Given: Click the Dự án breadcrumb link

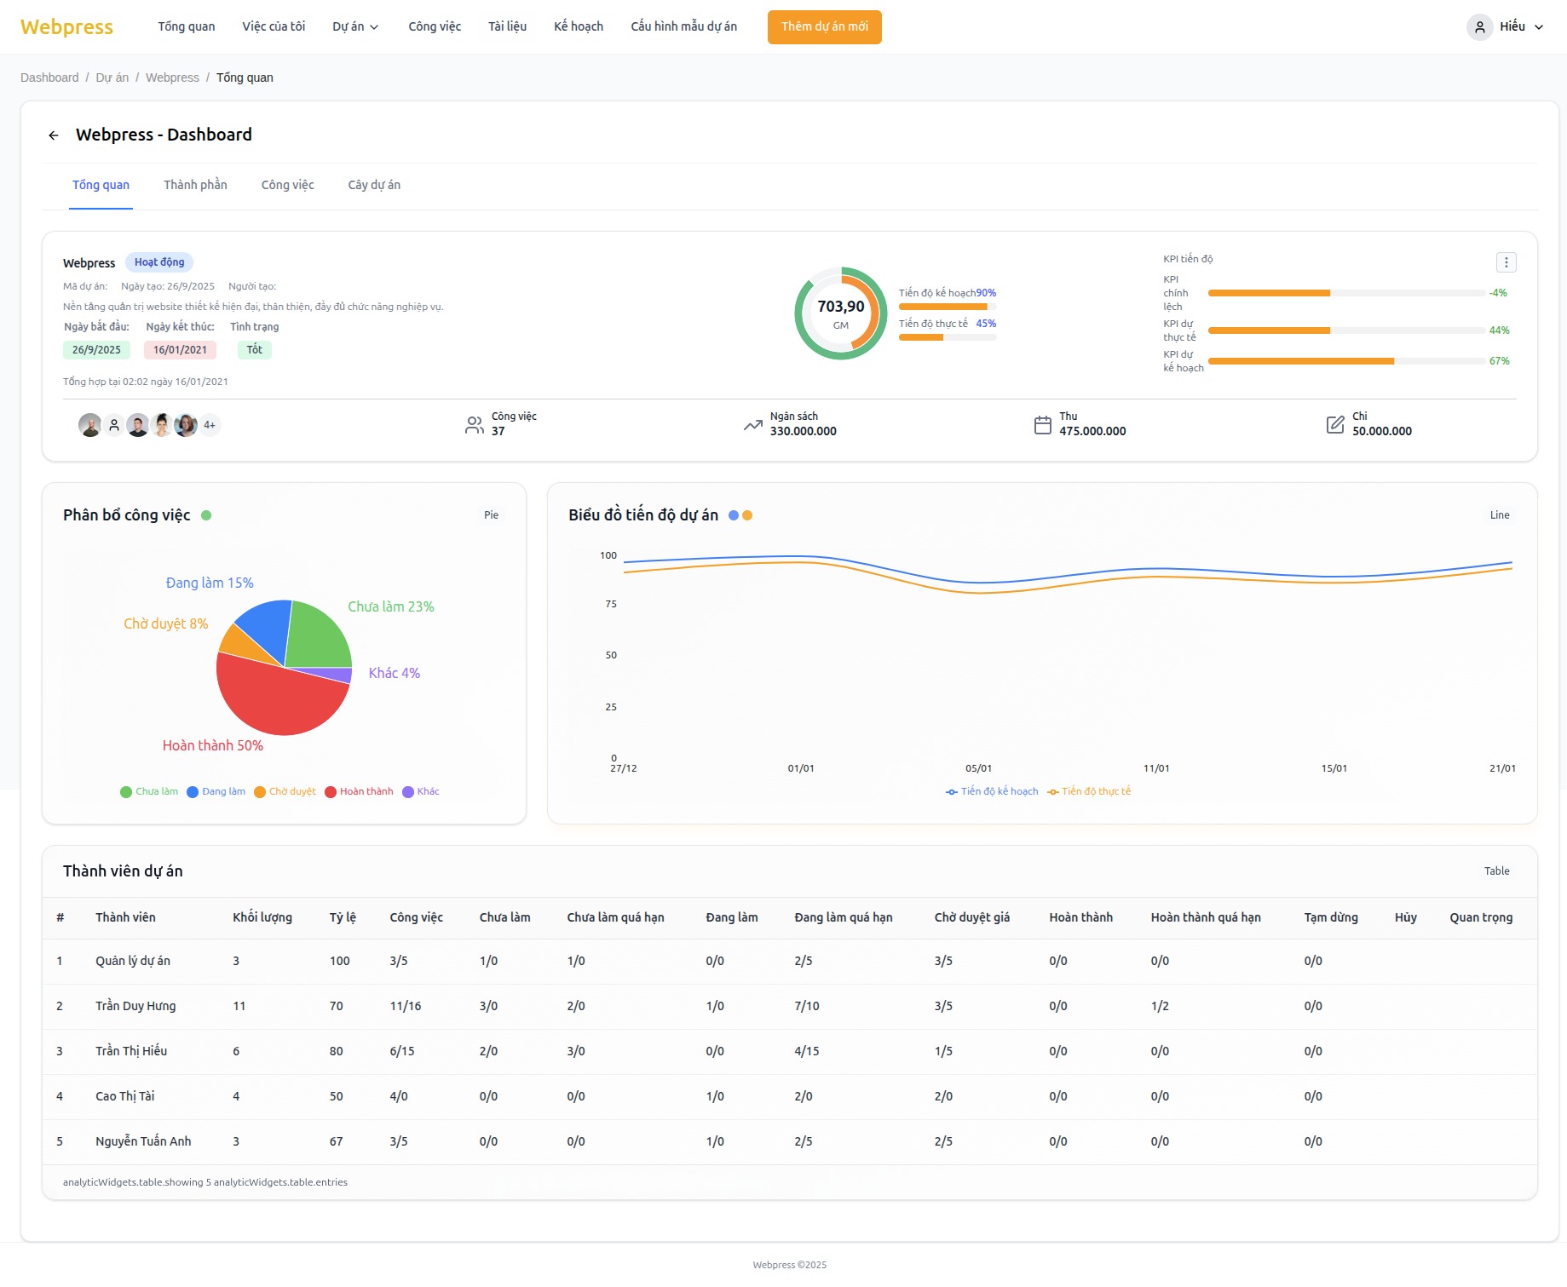Looking at the screenshot, I should tap(112, 78).
